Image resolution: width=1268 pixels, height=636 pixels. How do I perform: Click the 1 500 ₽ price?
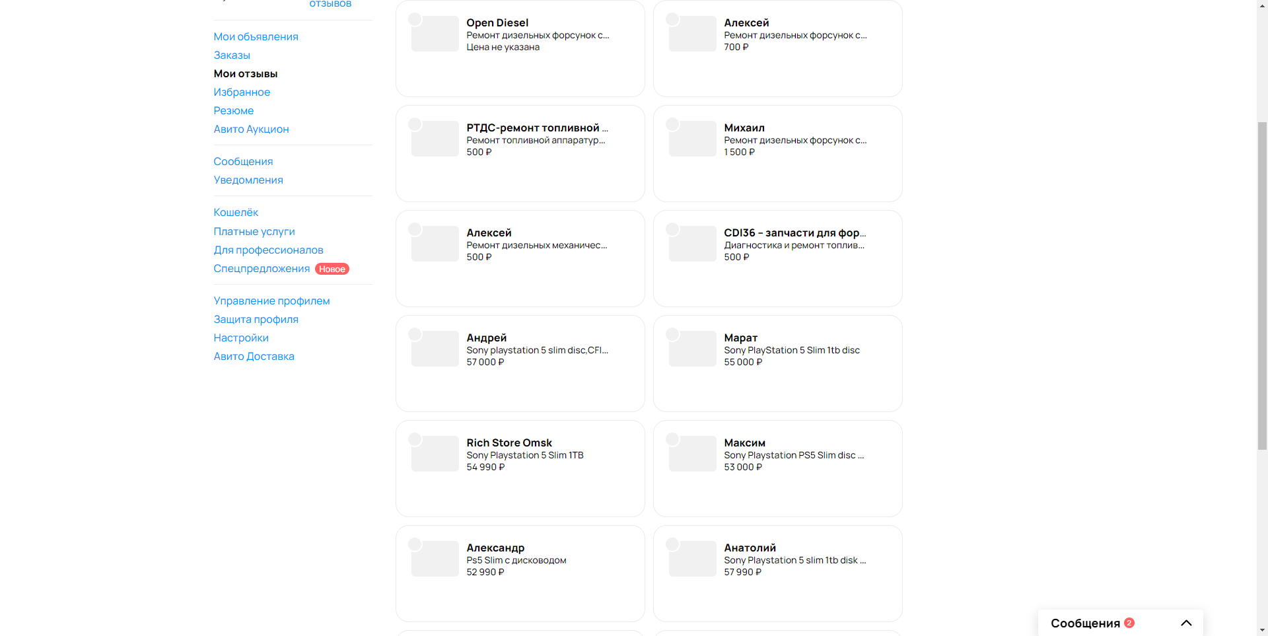[x=740, y=153]
